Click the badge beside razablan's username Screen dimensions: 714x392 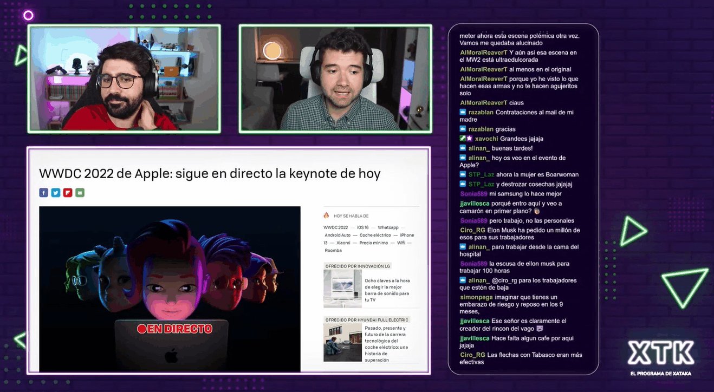[x=463, y=112]
